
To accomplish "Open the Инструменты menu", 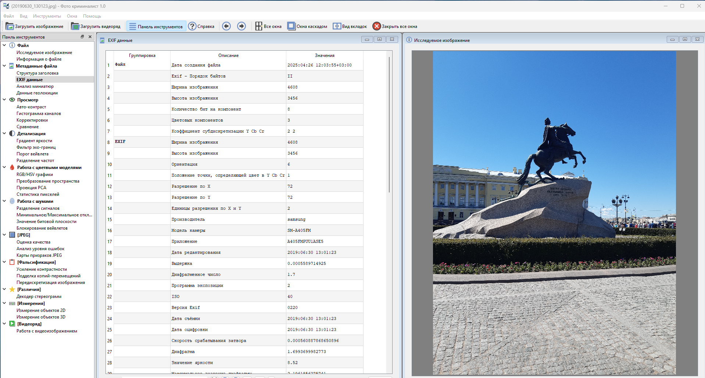I will (x=47, y=16).
